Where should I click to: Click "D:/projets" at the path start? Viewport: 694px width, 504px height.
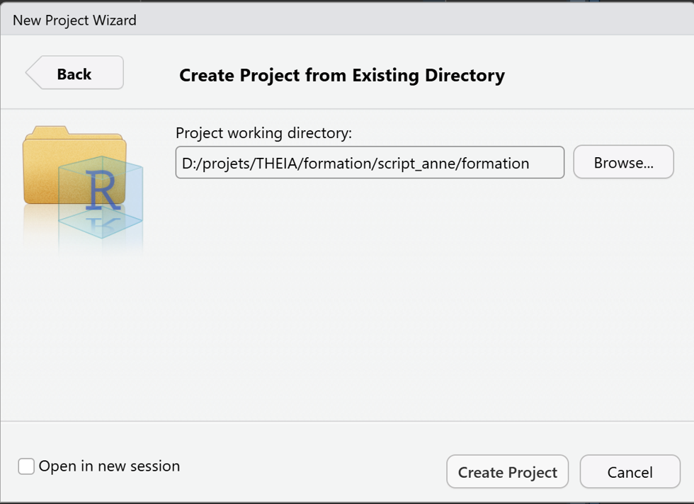click(x=207, y=164)
